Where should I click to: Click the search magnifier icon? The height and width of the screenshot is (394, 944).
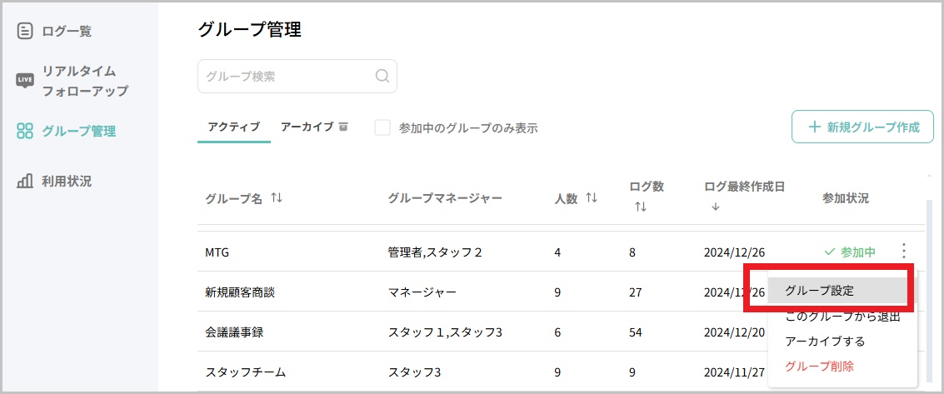[x=382, y=77]
